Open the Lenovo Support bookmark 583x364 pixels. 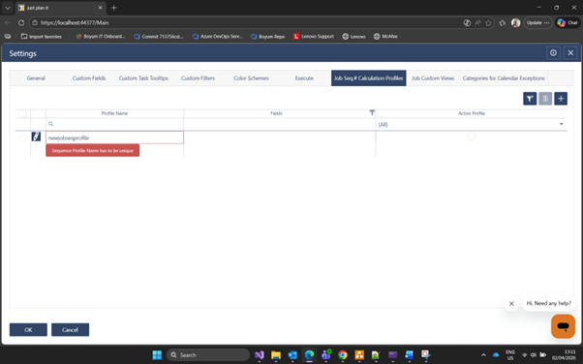(x=314, y=37)
